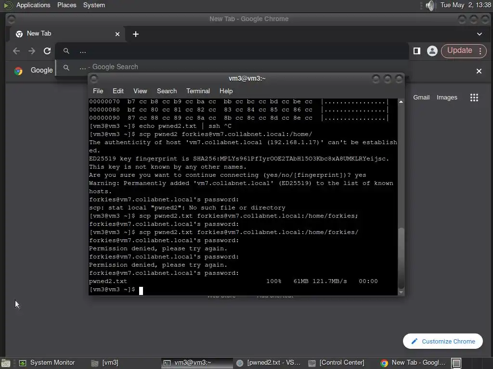
Task: Click the show desktop icon in taskbar
Action: point(6,363)
